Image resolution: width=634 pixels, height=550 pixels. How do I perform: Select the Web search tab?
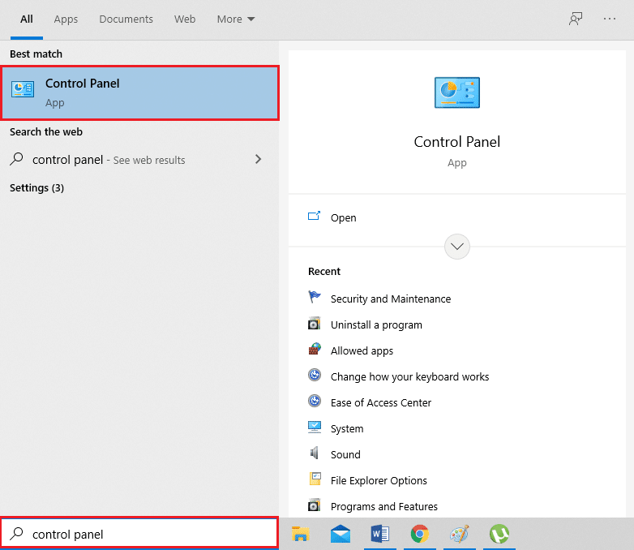coord(185,19)
